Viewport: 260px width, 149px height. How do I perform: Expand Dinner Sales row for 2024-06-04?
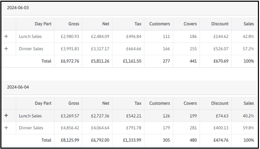click(6, 128)
